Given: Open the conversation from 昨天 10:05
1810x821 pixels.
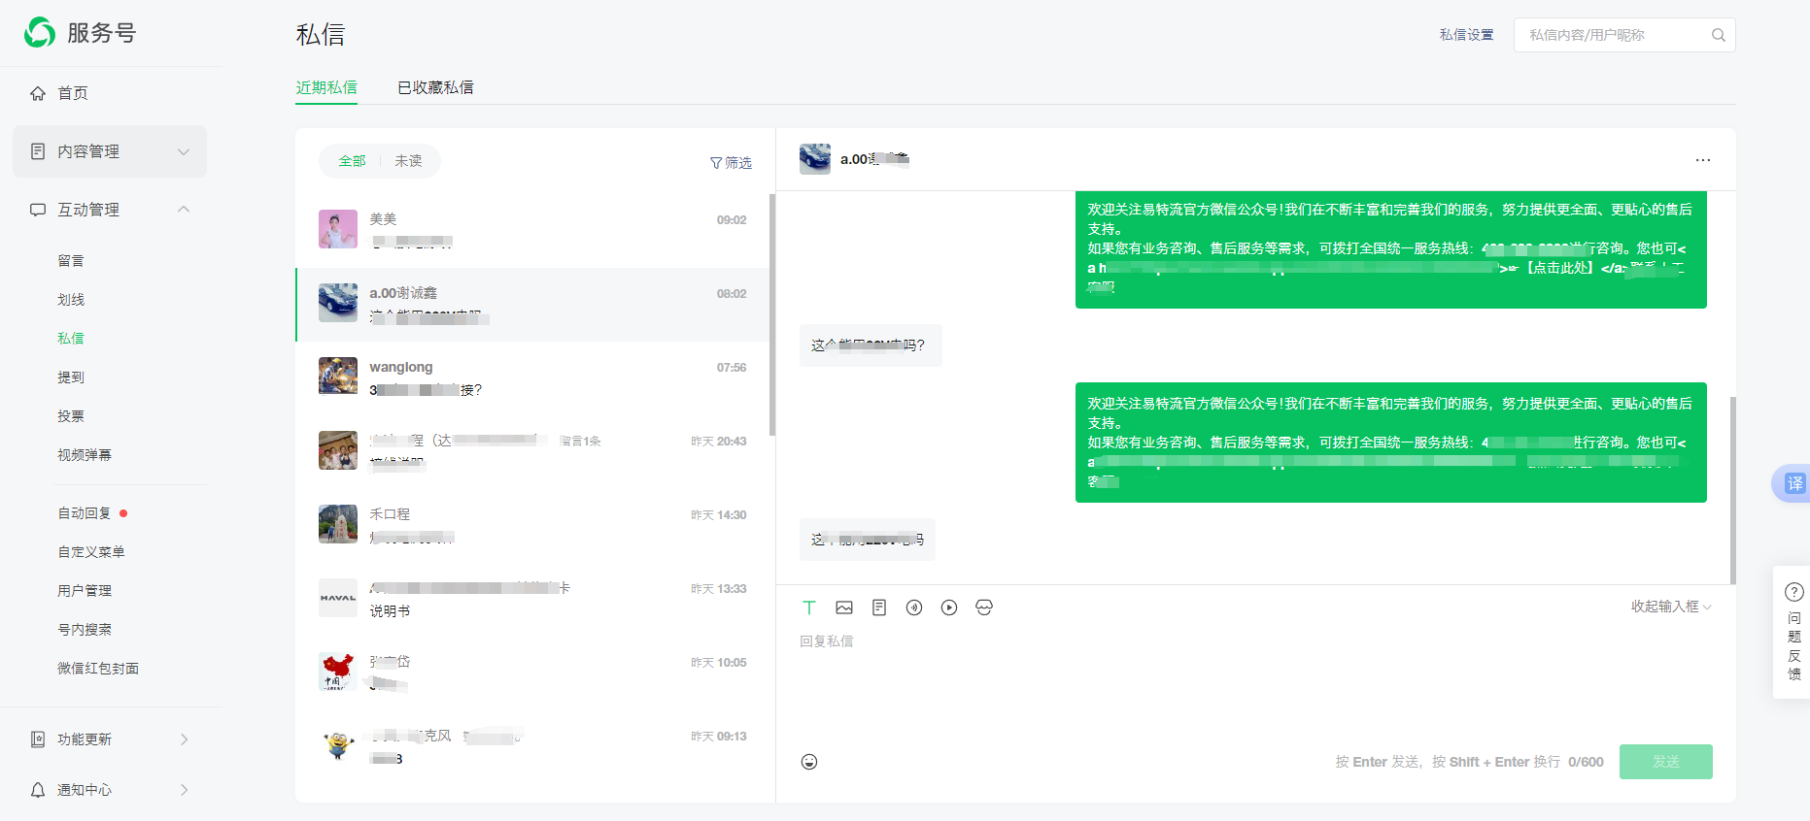Looking at the screenshot, I should coord(532,673).
